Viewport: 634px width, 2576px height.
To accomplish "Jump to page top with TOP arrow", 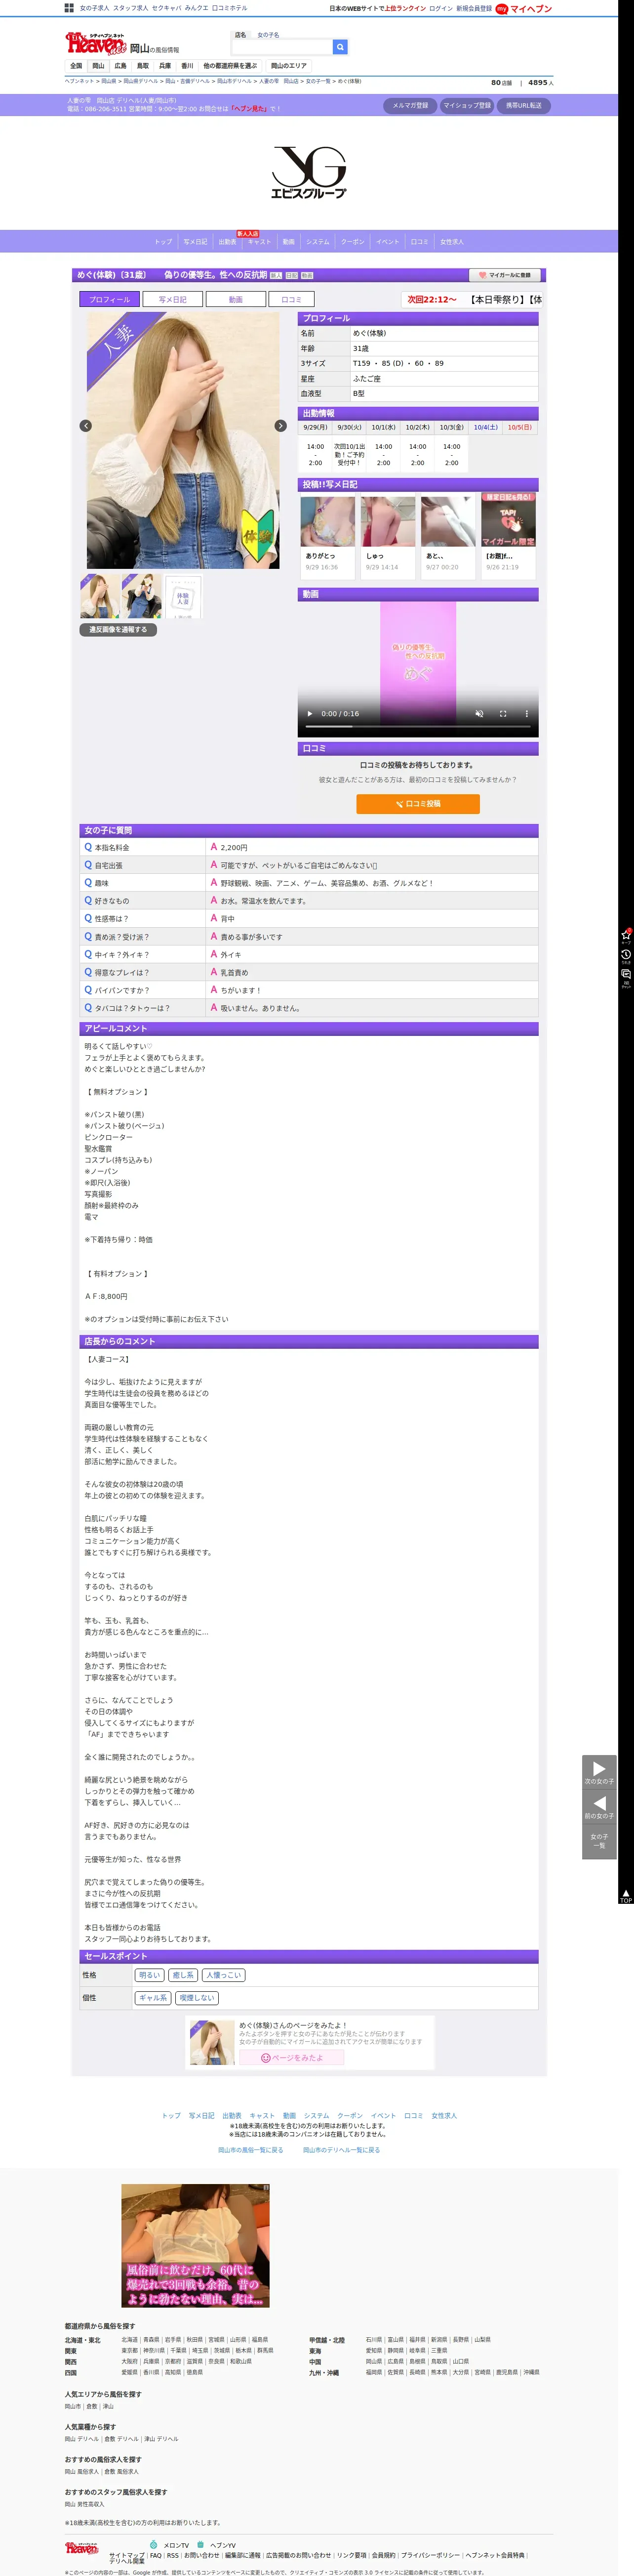I will (626, 1897).
